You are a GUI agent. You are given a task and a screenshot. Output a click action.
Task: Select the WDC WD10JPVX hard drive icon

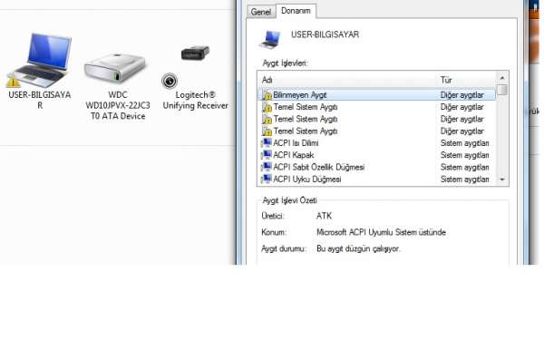115,68
